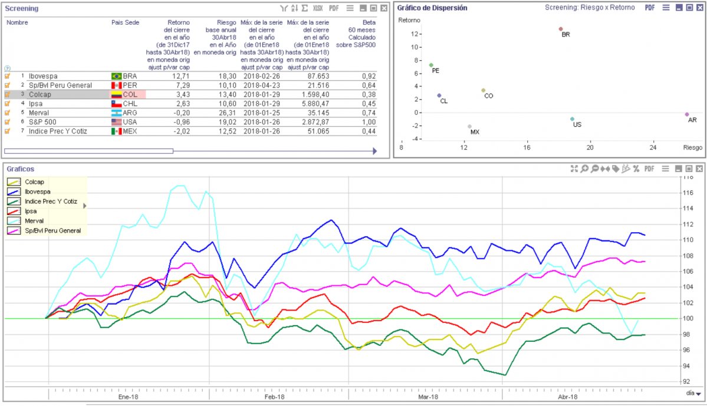This screenshot has height=406, width=707.
Task: Click the filter funnel icon in Screening
Action: pyautogui.click(x=284, y=8)
